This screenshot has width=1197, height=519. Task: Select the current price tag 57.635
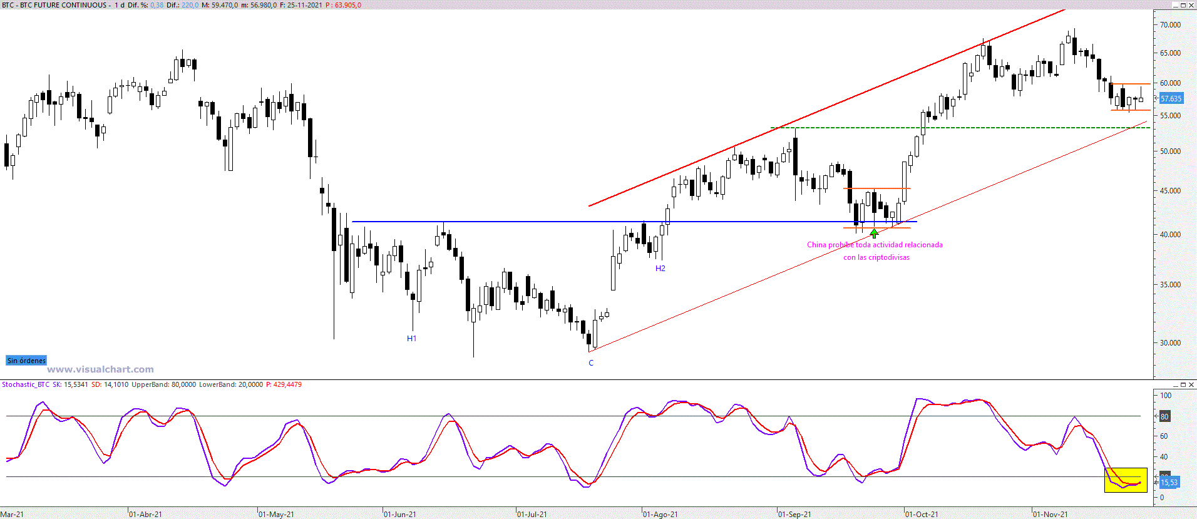1171,98
